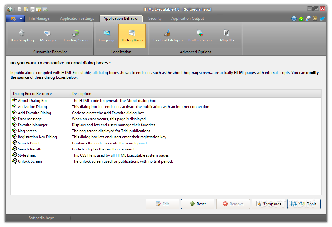This screenshot has width=332, height=227.
Task: Open the Map IDs page
Action: (x=227, y=36)
